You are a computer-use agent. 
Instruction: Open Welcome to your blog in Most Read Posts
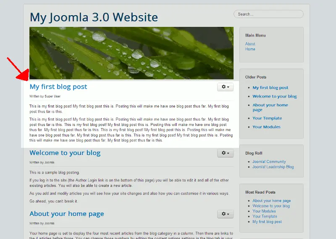point(271,206)
